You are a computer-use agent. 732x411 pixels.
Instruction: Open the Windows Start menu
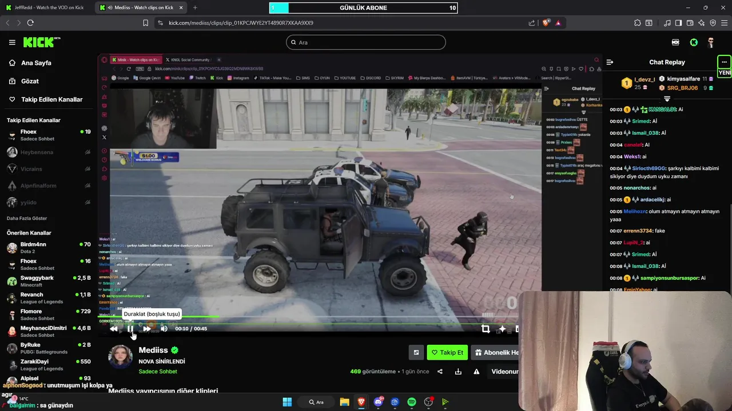pos(287,402)
